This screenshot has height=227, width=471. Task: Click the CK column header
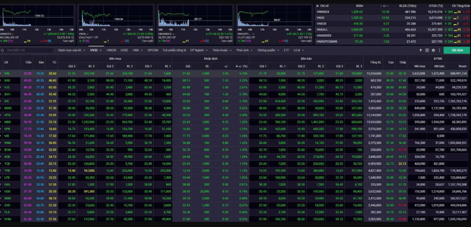(x=7, y=63)
